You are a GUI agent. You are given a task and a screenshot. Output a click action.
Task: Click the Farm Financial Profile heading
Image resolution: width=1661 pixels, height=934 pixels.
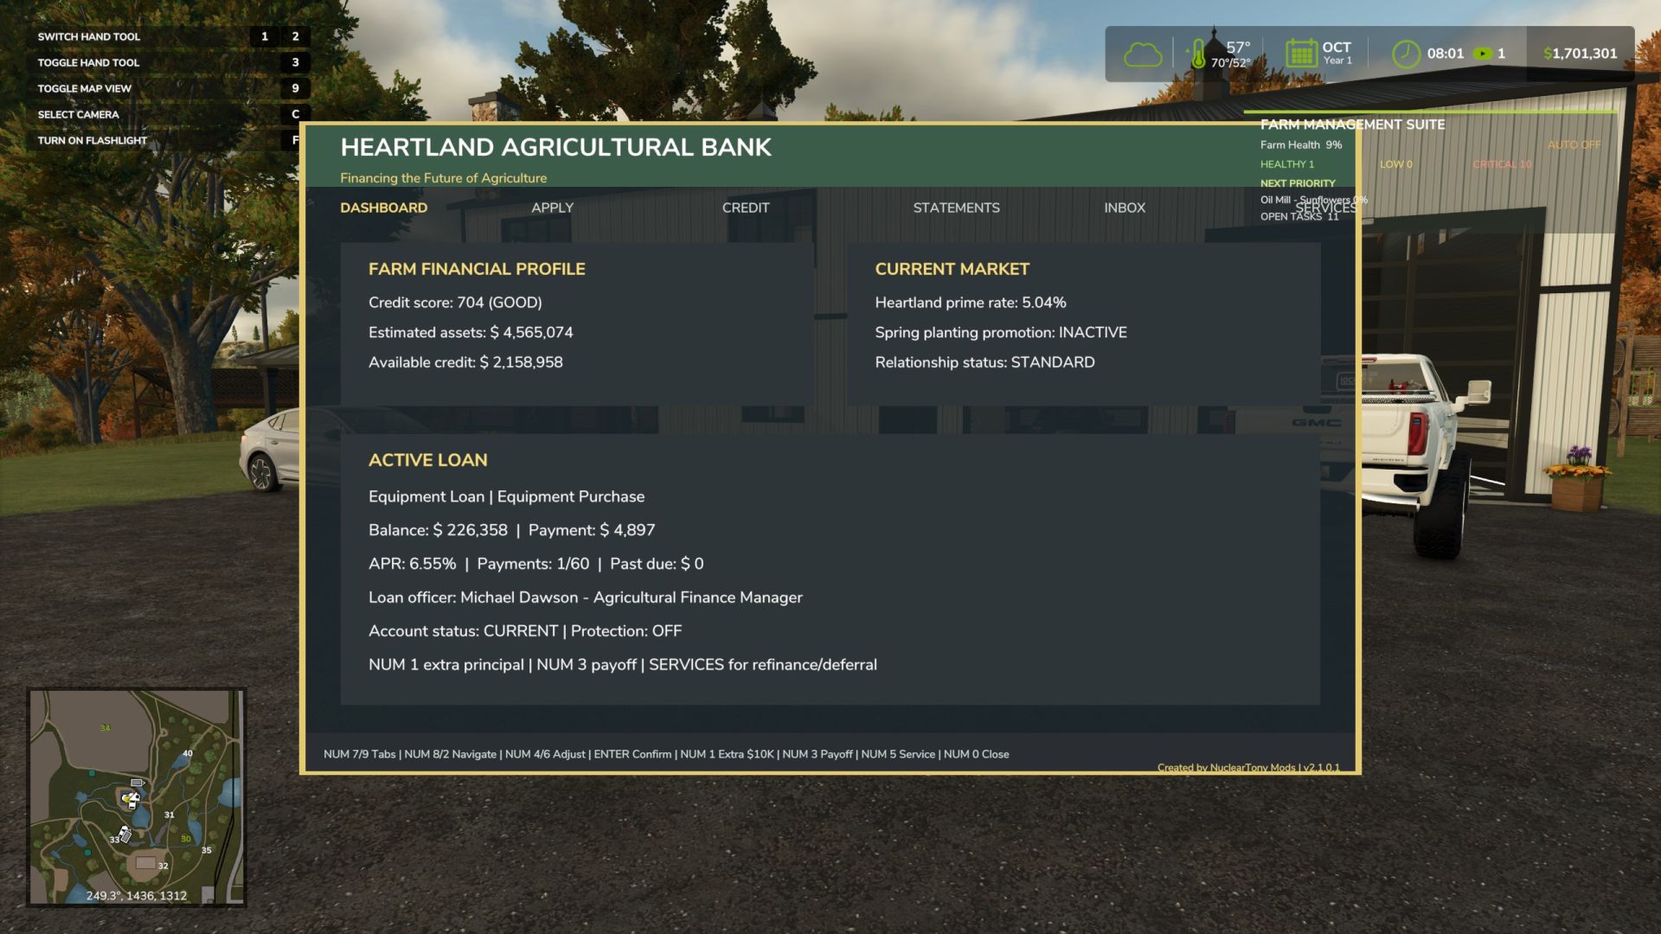click(477, 269)
